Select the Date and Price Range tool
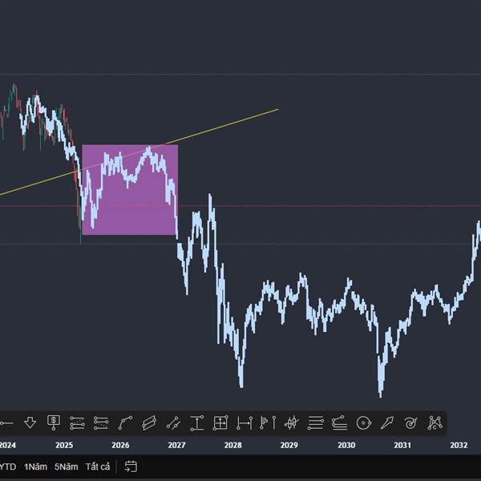Image resolution: width=481 pixels, height=481 pixels. [x=220, y=423]
